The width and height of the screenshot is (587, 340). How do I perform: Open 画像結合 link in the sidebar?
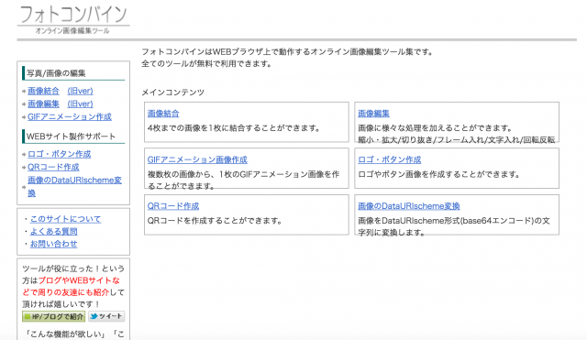coord(43,91)
